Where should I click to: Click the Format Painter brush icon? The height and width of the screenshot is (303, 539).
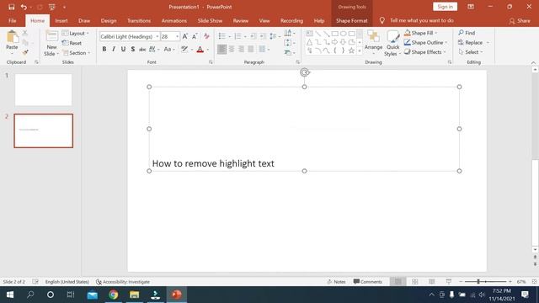(25, 52)
